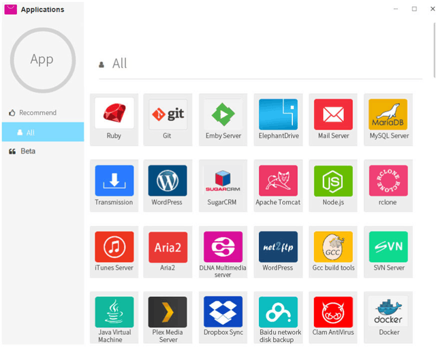Click the 'Apache Tomcat' label
This screenshot has width=436, height=350.
click(x=278, y=202)
